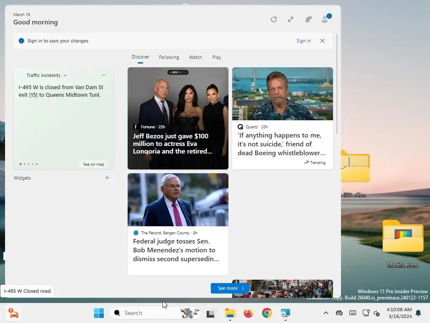Screen dimensions: 430x323
Task: Open the remote desktop taskbar app
Action: [x=286, y=313]
